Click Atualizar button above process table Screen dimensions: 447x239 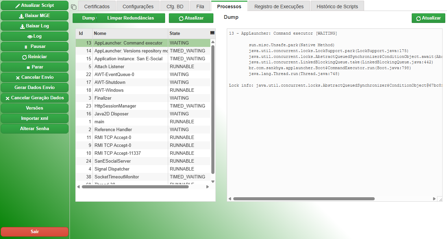click(x=191, y=18)
